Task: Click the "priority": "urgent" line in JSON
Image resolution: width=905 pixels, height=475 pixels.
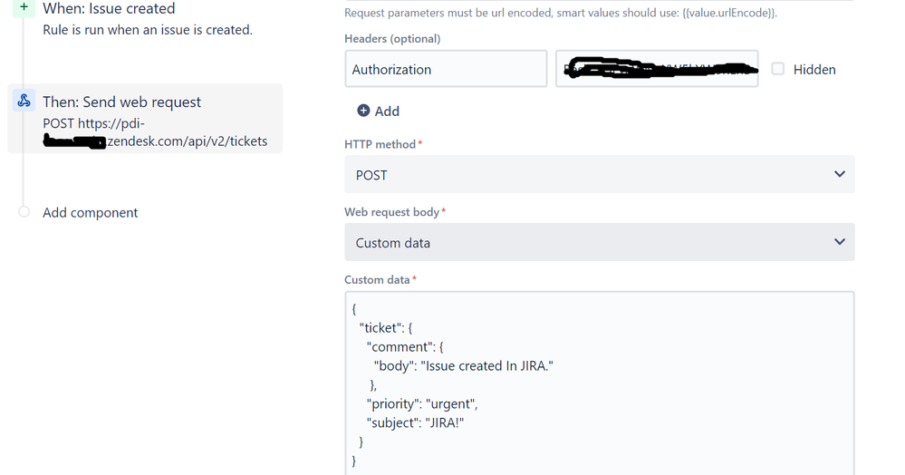Action: point(422,404)
